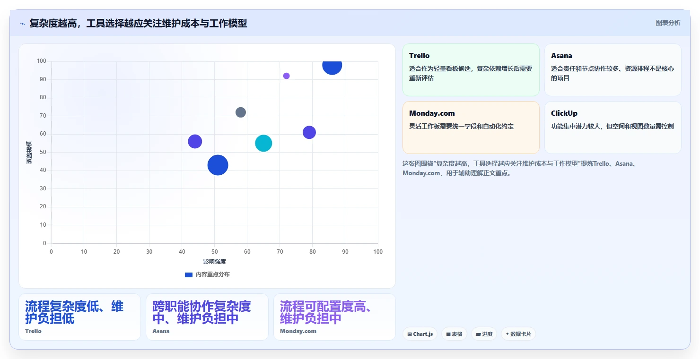The height and width of the screenshot is (359, 700).
Task: Click the lightning icon beside the header title
Action: click(x=23, y=24)
